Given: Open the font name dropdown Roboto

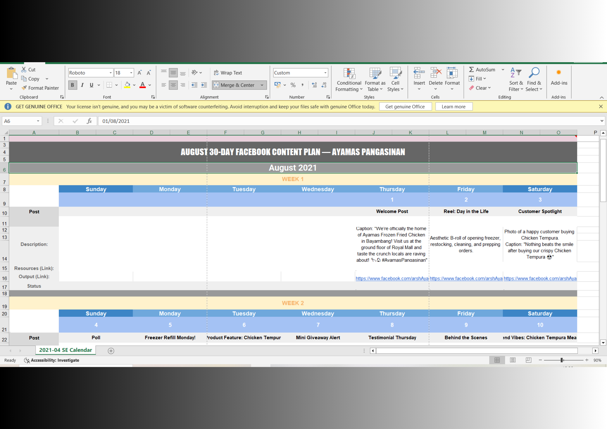Looking at the screenshot, I should (x=110, y=73).
